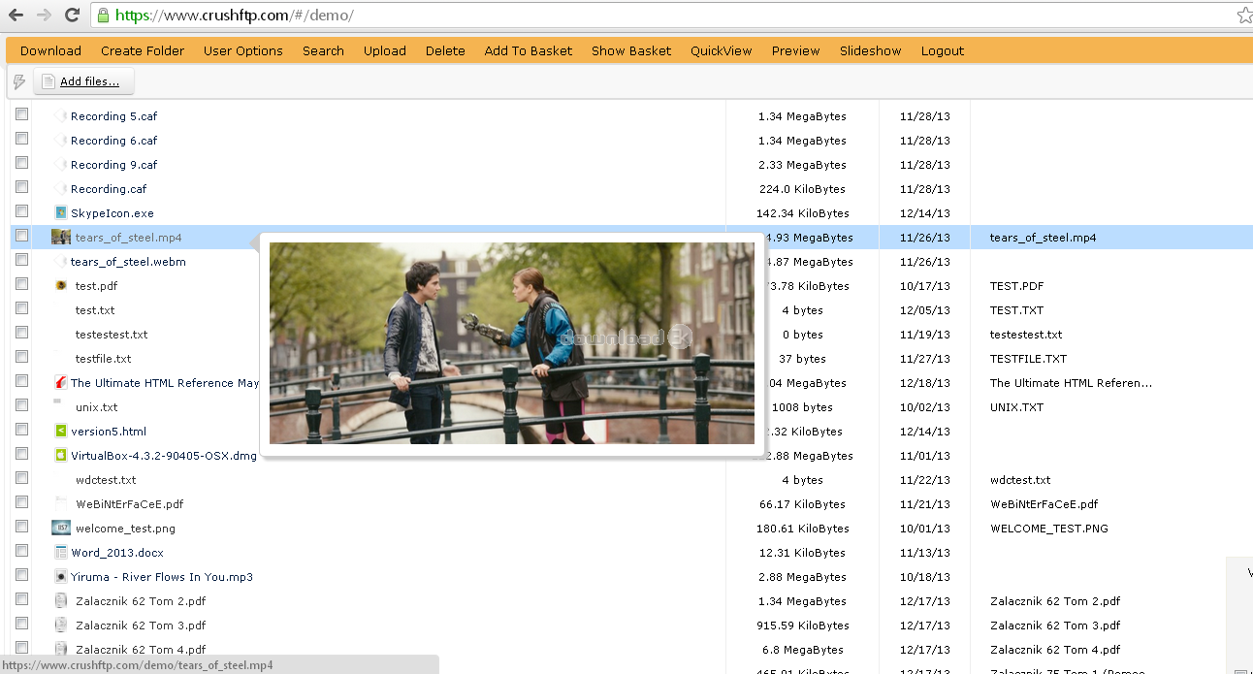Click Add To Basket
Image resolution: width=1253 pixels, height=674 pixels.
[529, 51]
